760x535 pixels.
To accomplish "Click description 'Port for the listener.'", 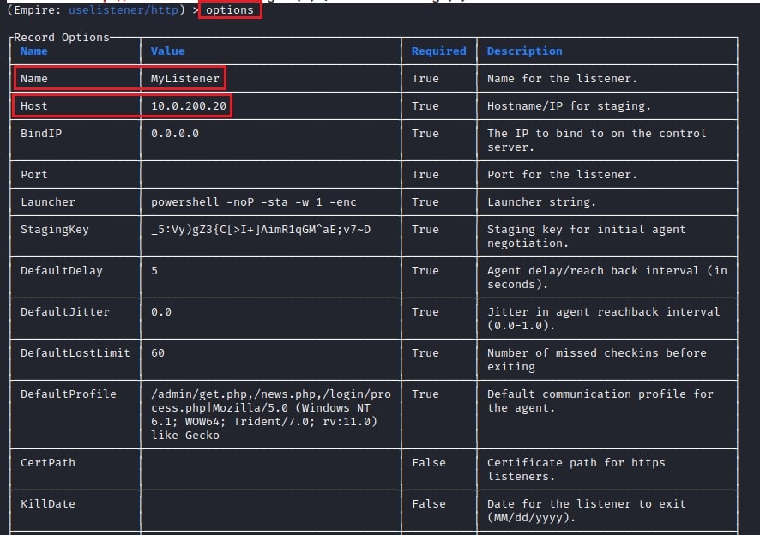I will 562,174.
